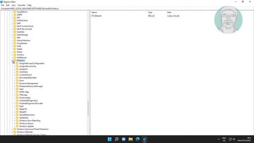The height and width of the screenshot is (143, 254).
Task: Open the File menu
Action: 2,5
